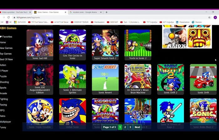Open the Action category

3,65
